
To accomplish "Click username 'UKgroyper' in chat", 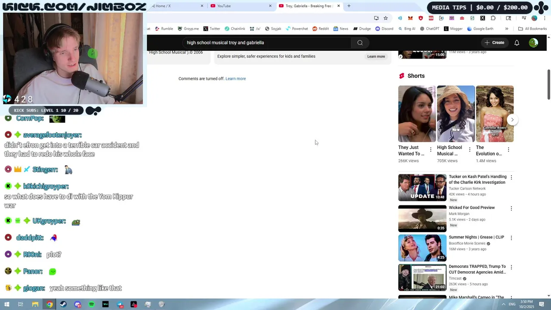I will [x=49, y=221].
